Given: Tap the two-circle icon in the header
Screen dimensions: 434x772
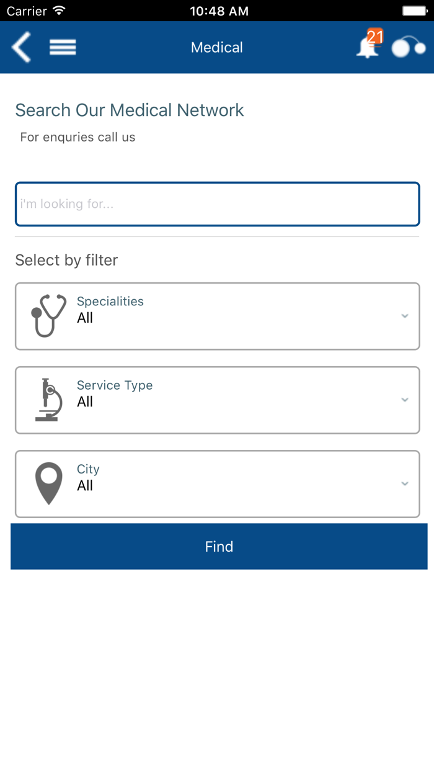Looking at the screenshot, I should (409, 47).
